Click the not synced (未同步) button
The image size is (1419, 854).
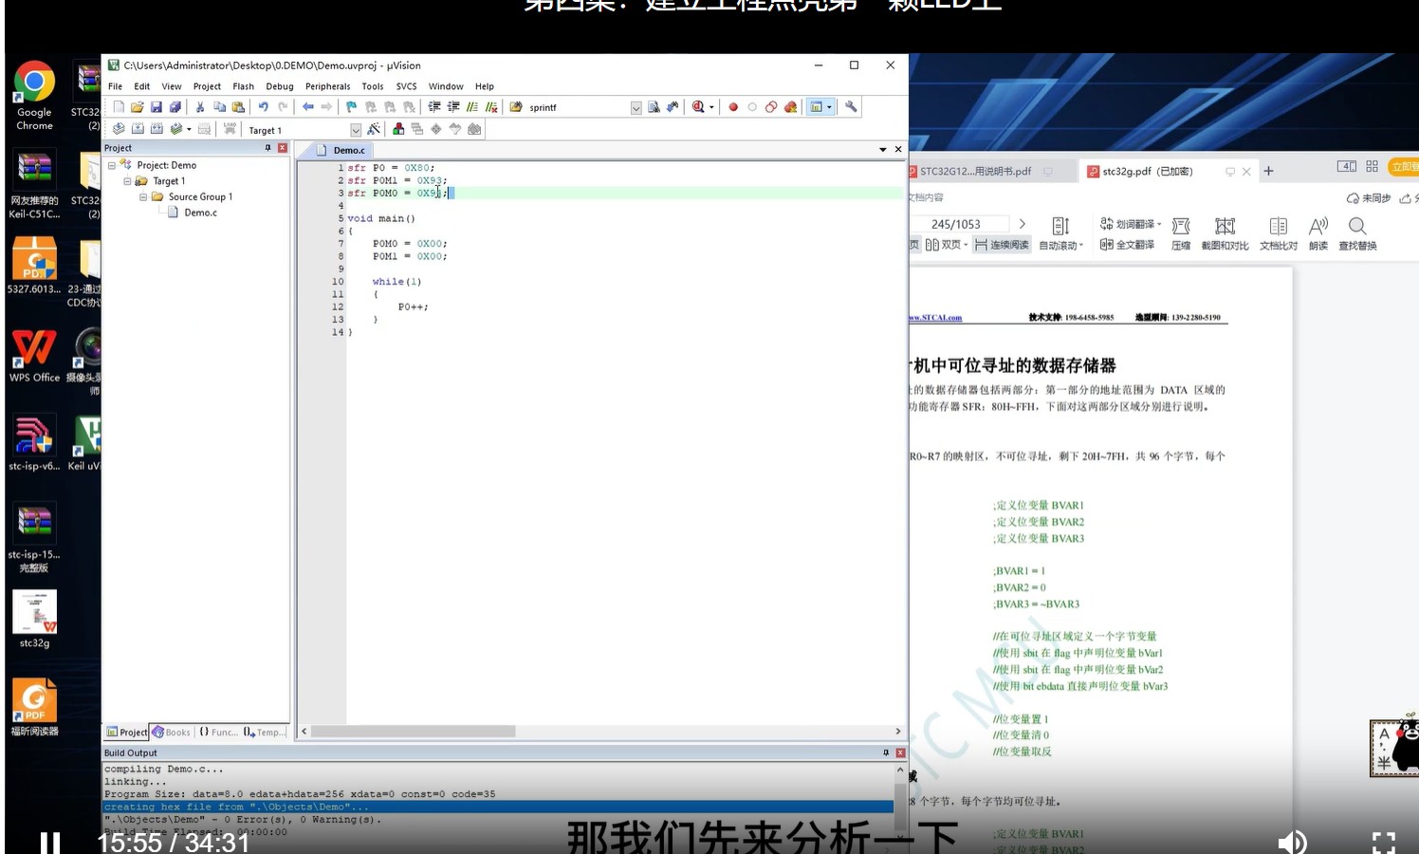coord(1369,198)
